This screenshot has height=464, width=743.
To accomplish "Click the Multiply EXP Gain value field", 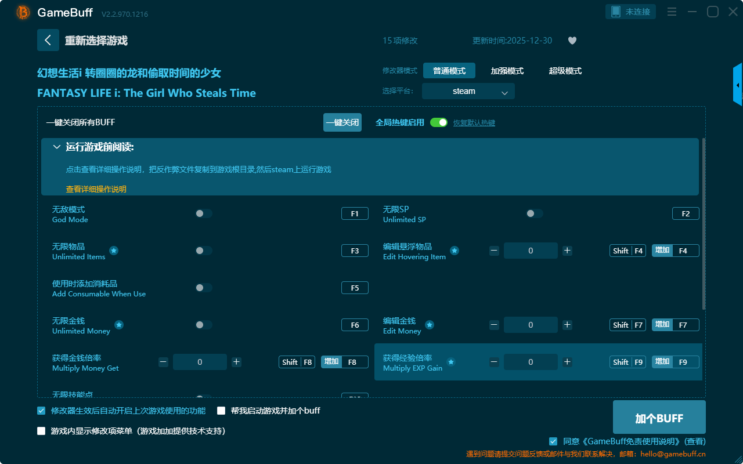I will [530, 362].
